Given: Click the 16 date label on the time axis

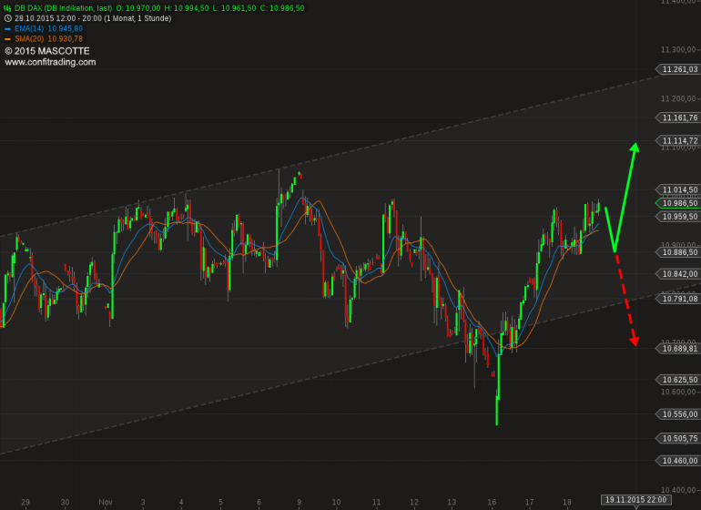Looking at the screenshot, I should click(x=492, y=502).
